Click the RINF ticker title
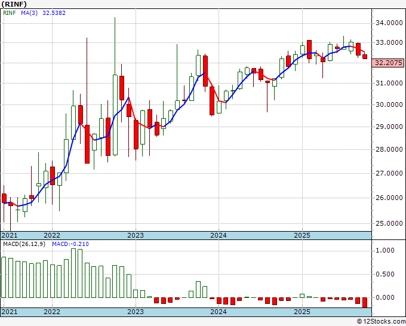Image resolution: width=406 pixels, height=326 pixels. point(14,4)
